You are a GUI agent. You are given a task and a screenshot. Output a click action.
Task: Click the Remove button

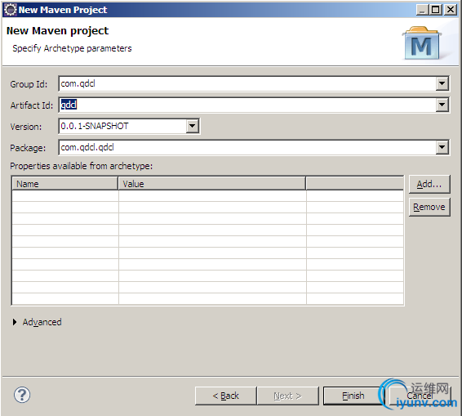(429, 207)
